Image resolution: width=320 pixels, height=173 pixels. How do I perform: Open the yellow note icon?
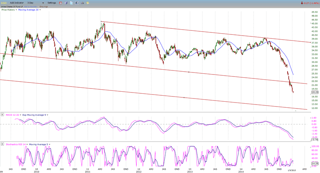(88, 3)
